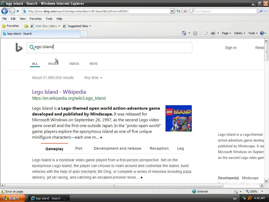Click the Bing search magnifier icon

click(32, 47)
